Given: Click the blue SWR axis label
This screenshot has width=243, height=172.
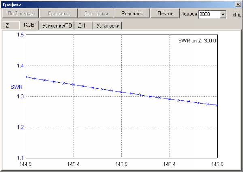Looking at the screenshot, I should tap(15, 87).
